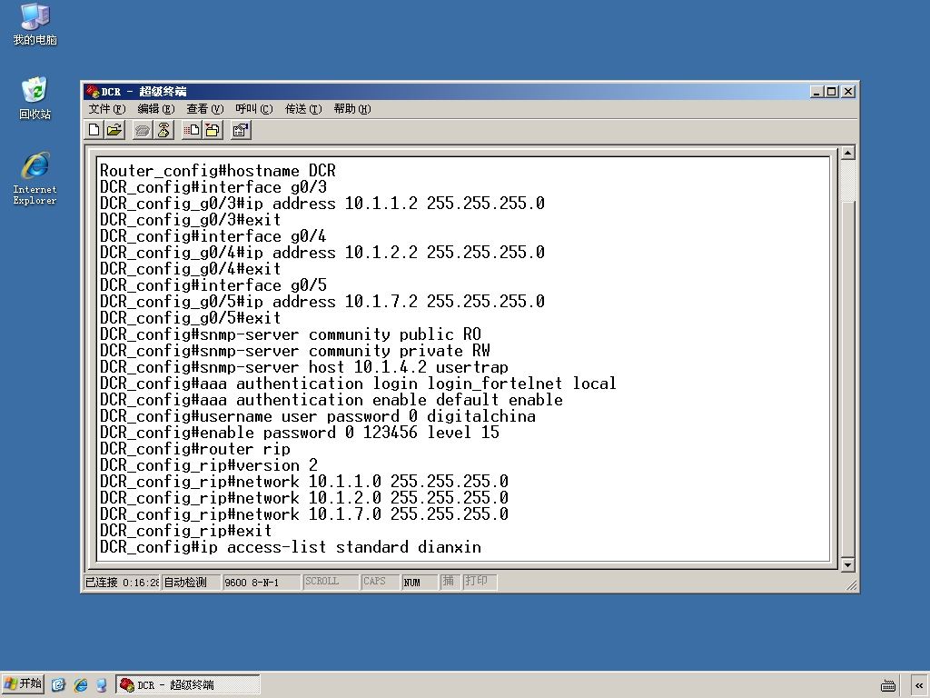
Task: Click the Send file toolbar icon
Action: click(192, 130)
